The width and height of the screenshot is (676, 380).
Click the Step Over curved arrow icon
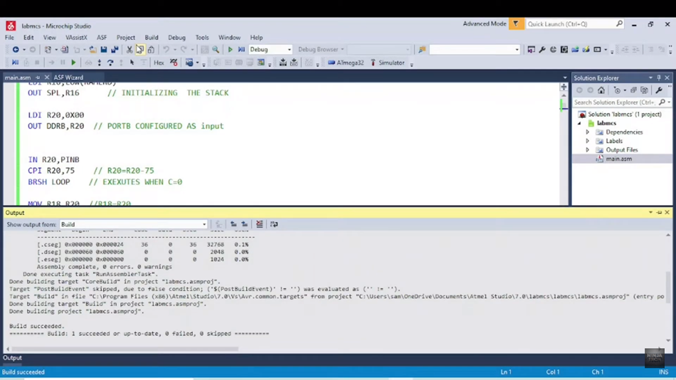click(x=110, y=63)
